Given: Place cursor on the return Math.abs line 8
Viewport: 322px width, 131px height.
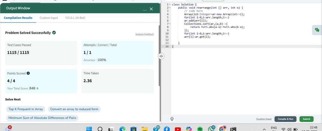Looking at the screenshot, I should [x=217, y=27].
